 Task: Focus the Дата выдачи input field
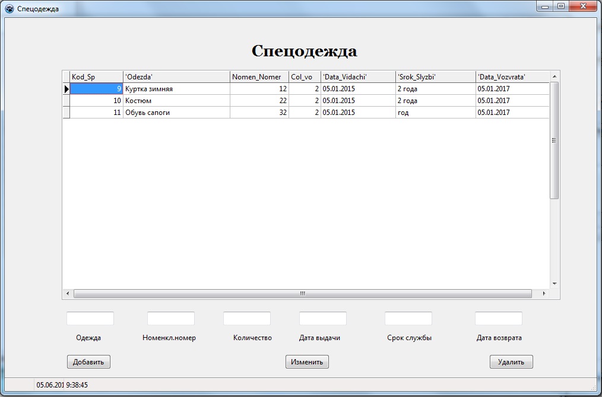[323, 318]
